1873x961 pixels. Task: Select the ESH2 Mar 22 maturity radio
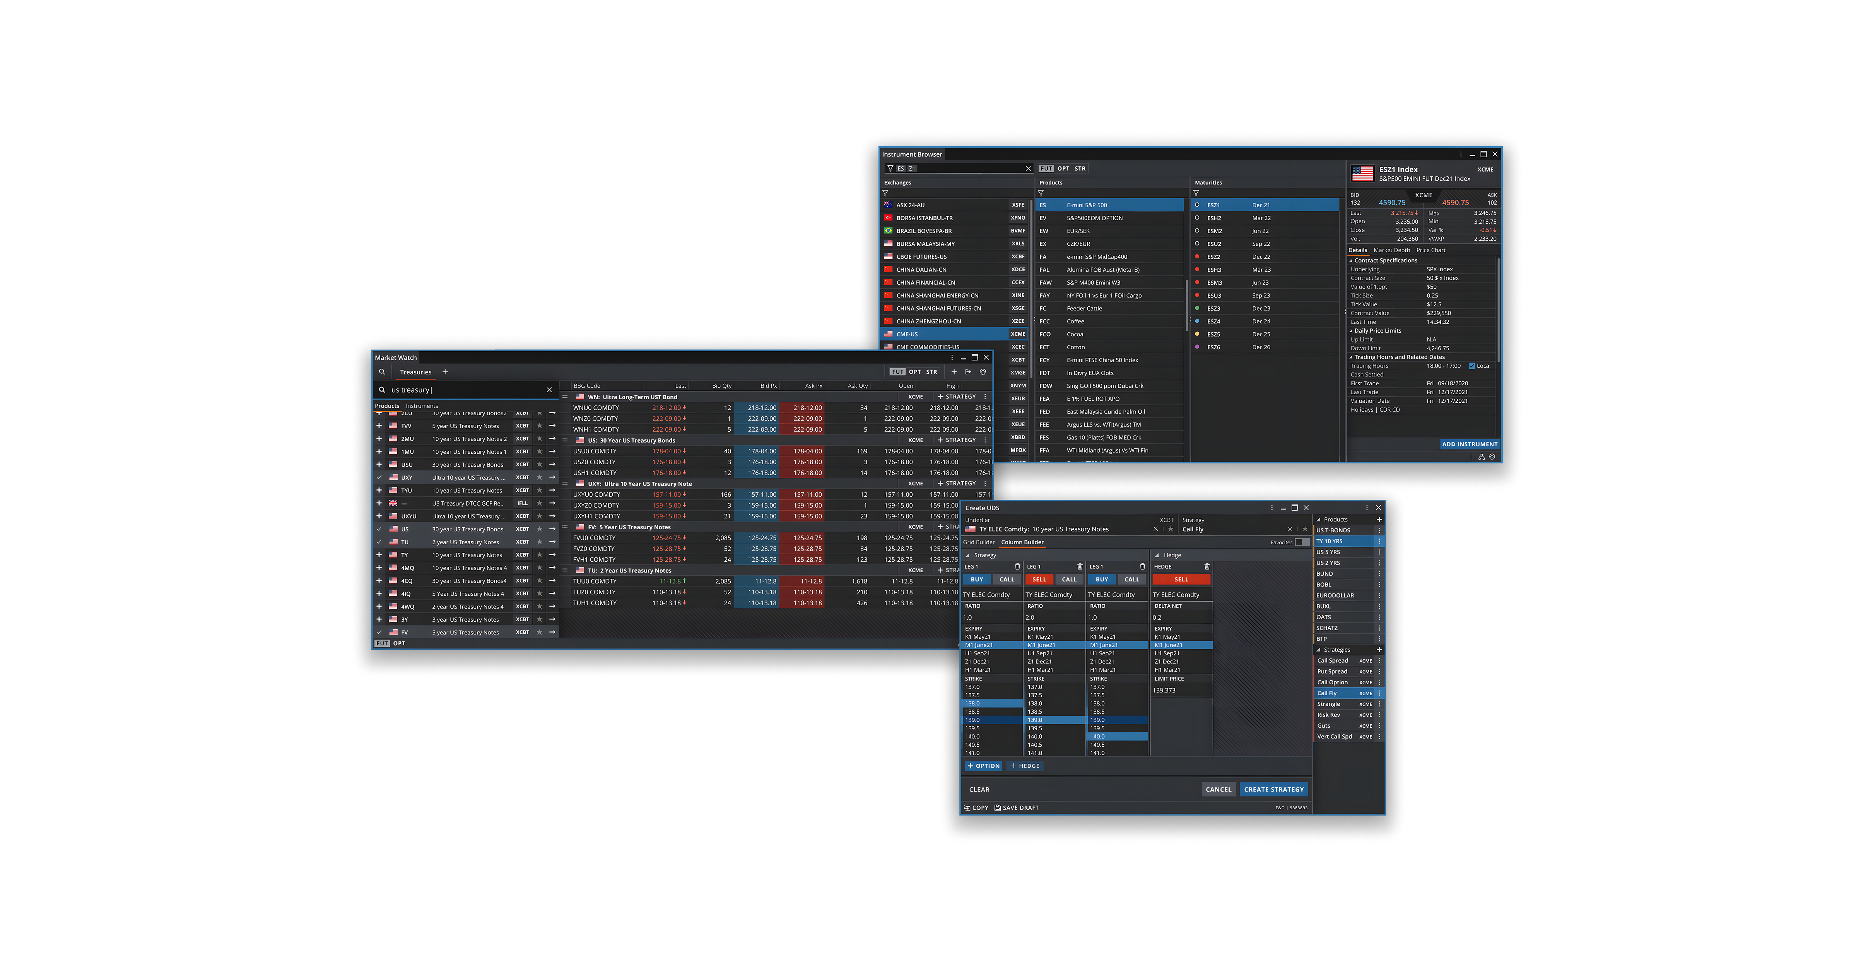pos(1197,218)
